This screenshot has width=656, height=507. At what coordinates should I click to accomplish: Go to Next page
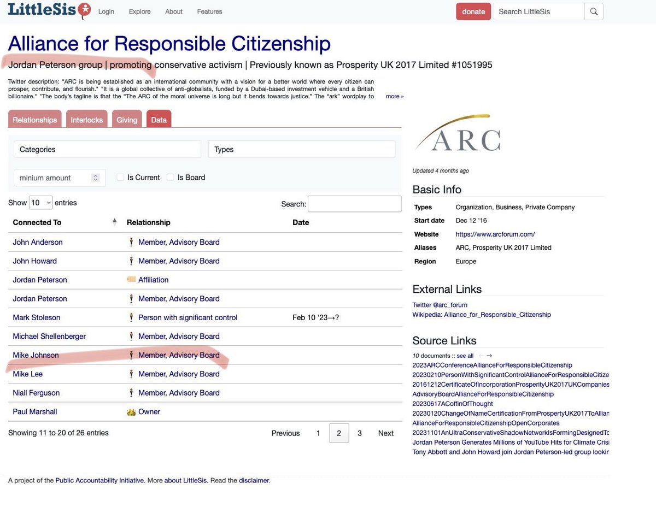[x=386, y=433]
